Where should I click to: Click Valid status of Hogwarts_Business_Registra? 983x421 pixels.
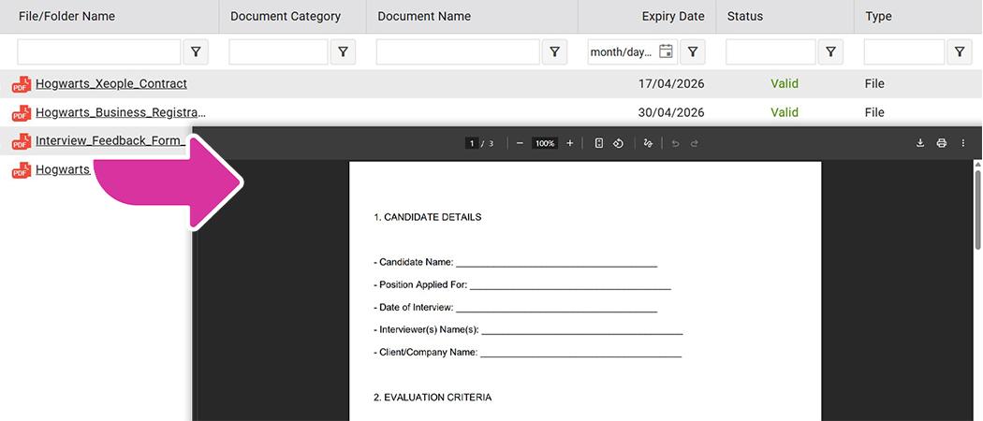[x=785, y=113]
